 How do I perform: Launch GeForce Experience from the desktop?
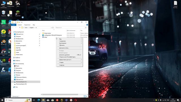tap(3, 62)
